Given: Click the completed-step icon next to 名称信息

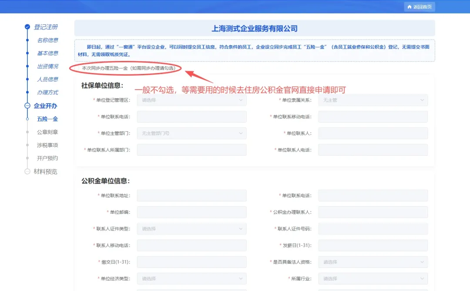Looking at the screenshot, I should 27,40.
